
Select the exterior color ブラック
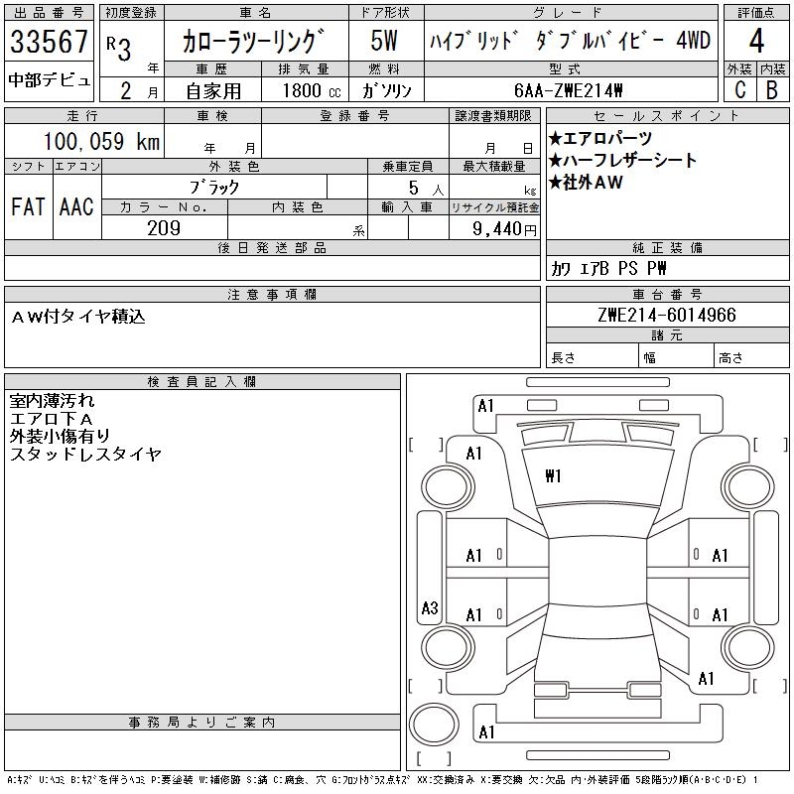click(214, 187)
